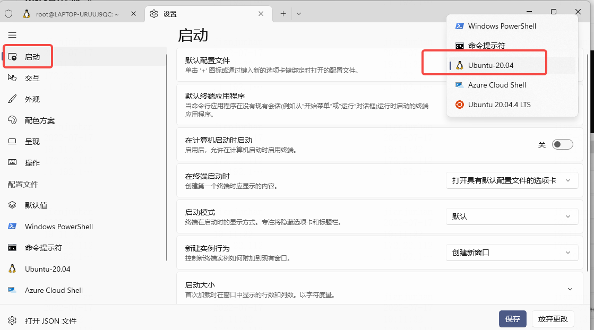Image resolution: width=594 pixels, height=330 pixels.
Task: Open the new tab profile dropdown arrow
Action: (299, 14)
